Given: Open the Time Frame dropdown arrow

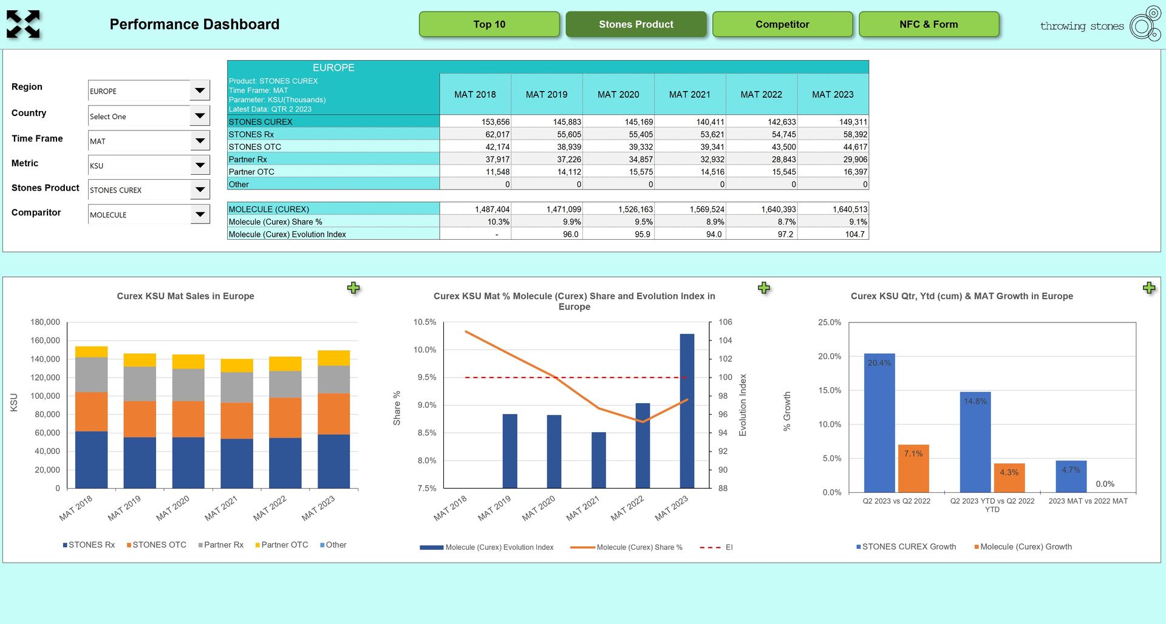Looking at the screenshot, I should click(x=200, y=140).
